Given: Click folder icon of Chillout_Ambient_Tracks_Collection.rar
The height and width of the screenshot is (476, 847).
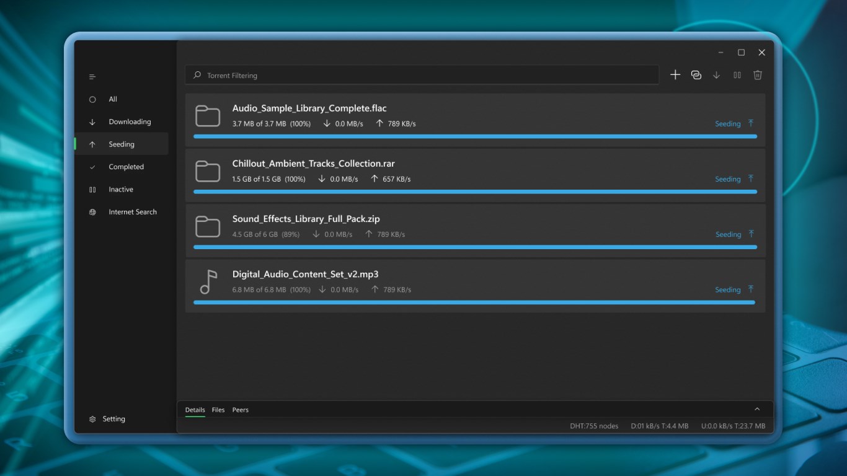Looking at the screenshot, I should click(x=208, y=172).
